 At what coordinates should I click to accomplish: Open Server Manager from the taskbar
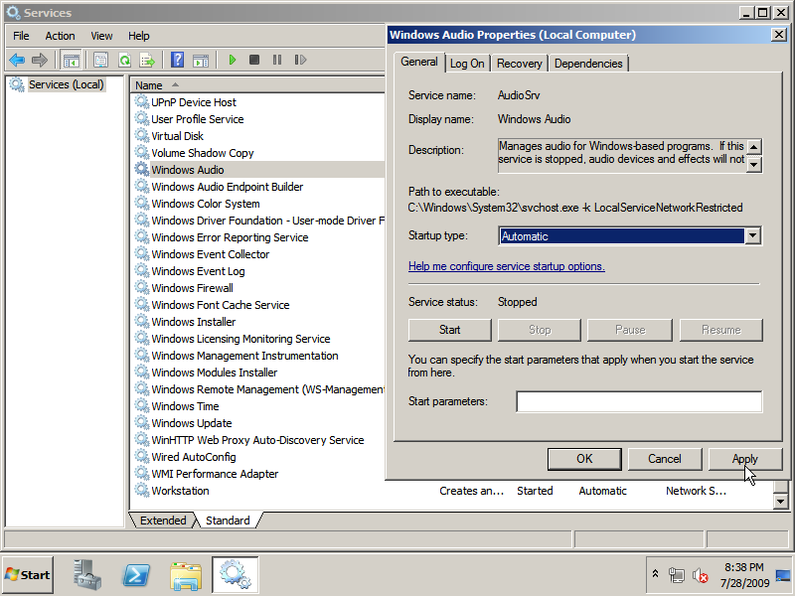[x=86, y=575]
